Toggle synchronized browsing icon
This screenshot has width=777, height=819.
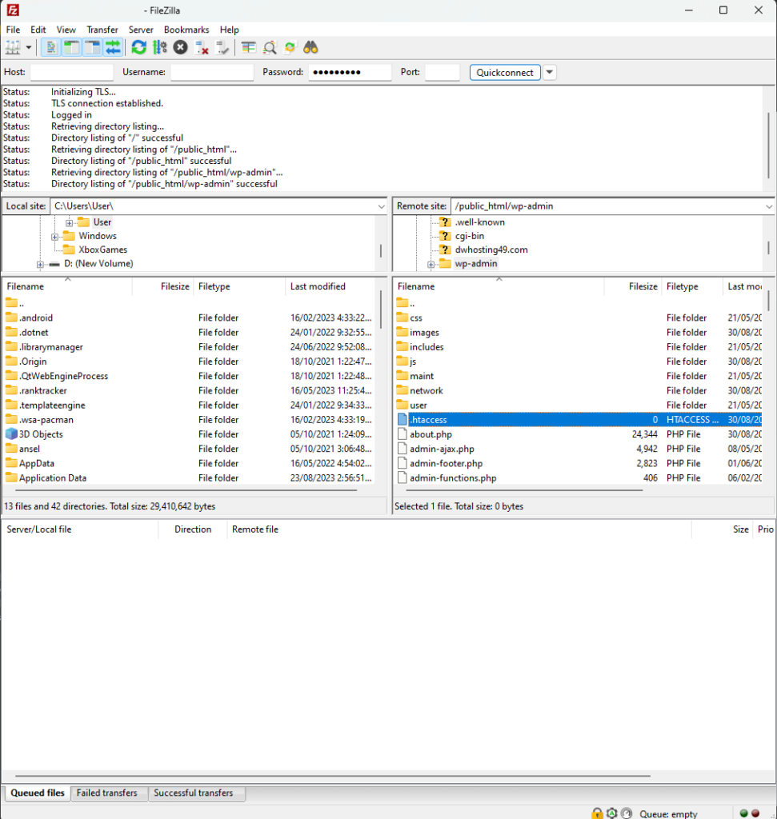click(290, 47)
